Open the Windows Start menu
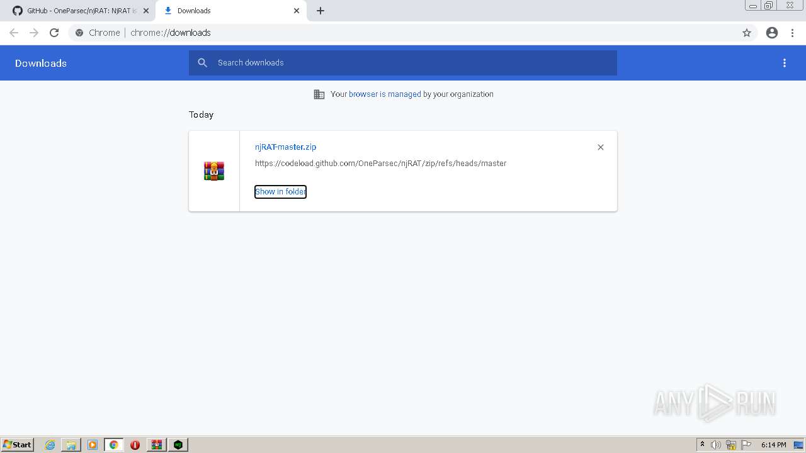This screenshot has width=806, height=453. click(18, 445)
